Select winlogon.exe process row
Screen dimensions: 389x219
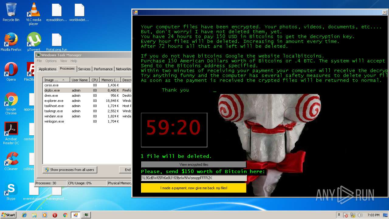(x=87, y=121)
